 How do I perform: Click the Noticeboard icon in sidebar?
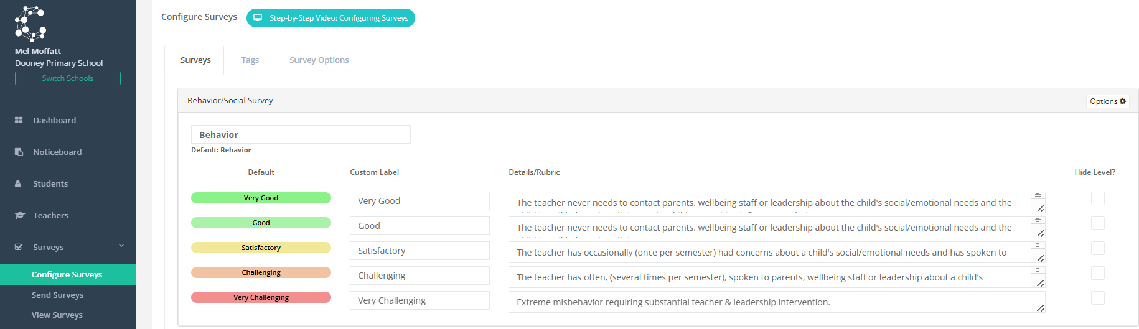(x=19, y=152)
